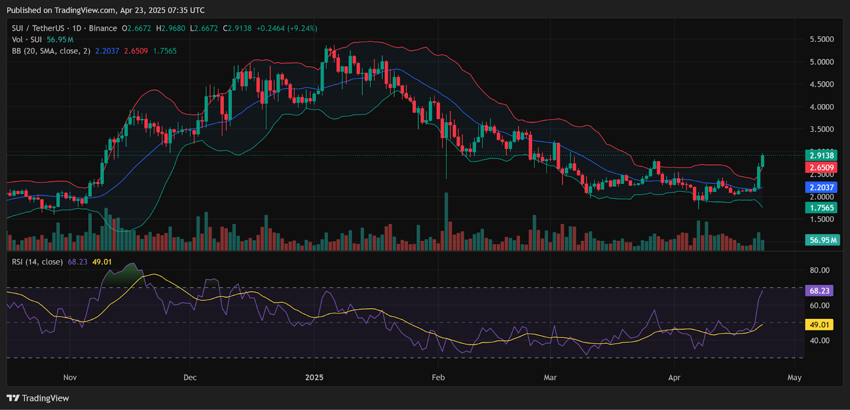Viewport: 850px width, 410px height.
Task: Click the 56.95M volume axis label
Action: click(x=822, y=240)
